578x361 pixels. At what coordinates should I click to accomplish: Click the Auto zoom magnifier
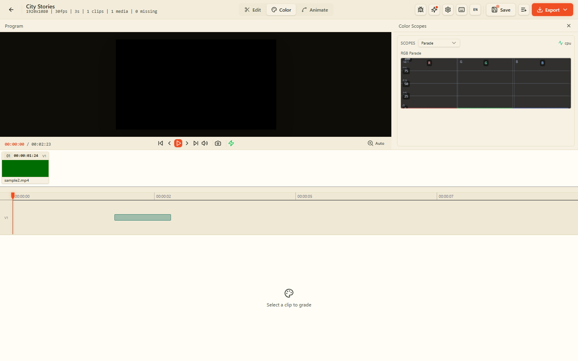[x=376, y=143]
